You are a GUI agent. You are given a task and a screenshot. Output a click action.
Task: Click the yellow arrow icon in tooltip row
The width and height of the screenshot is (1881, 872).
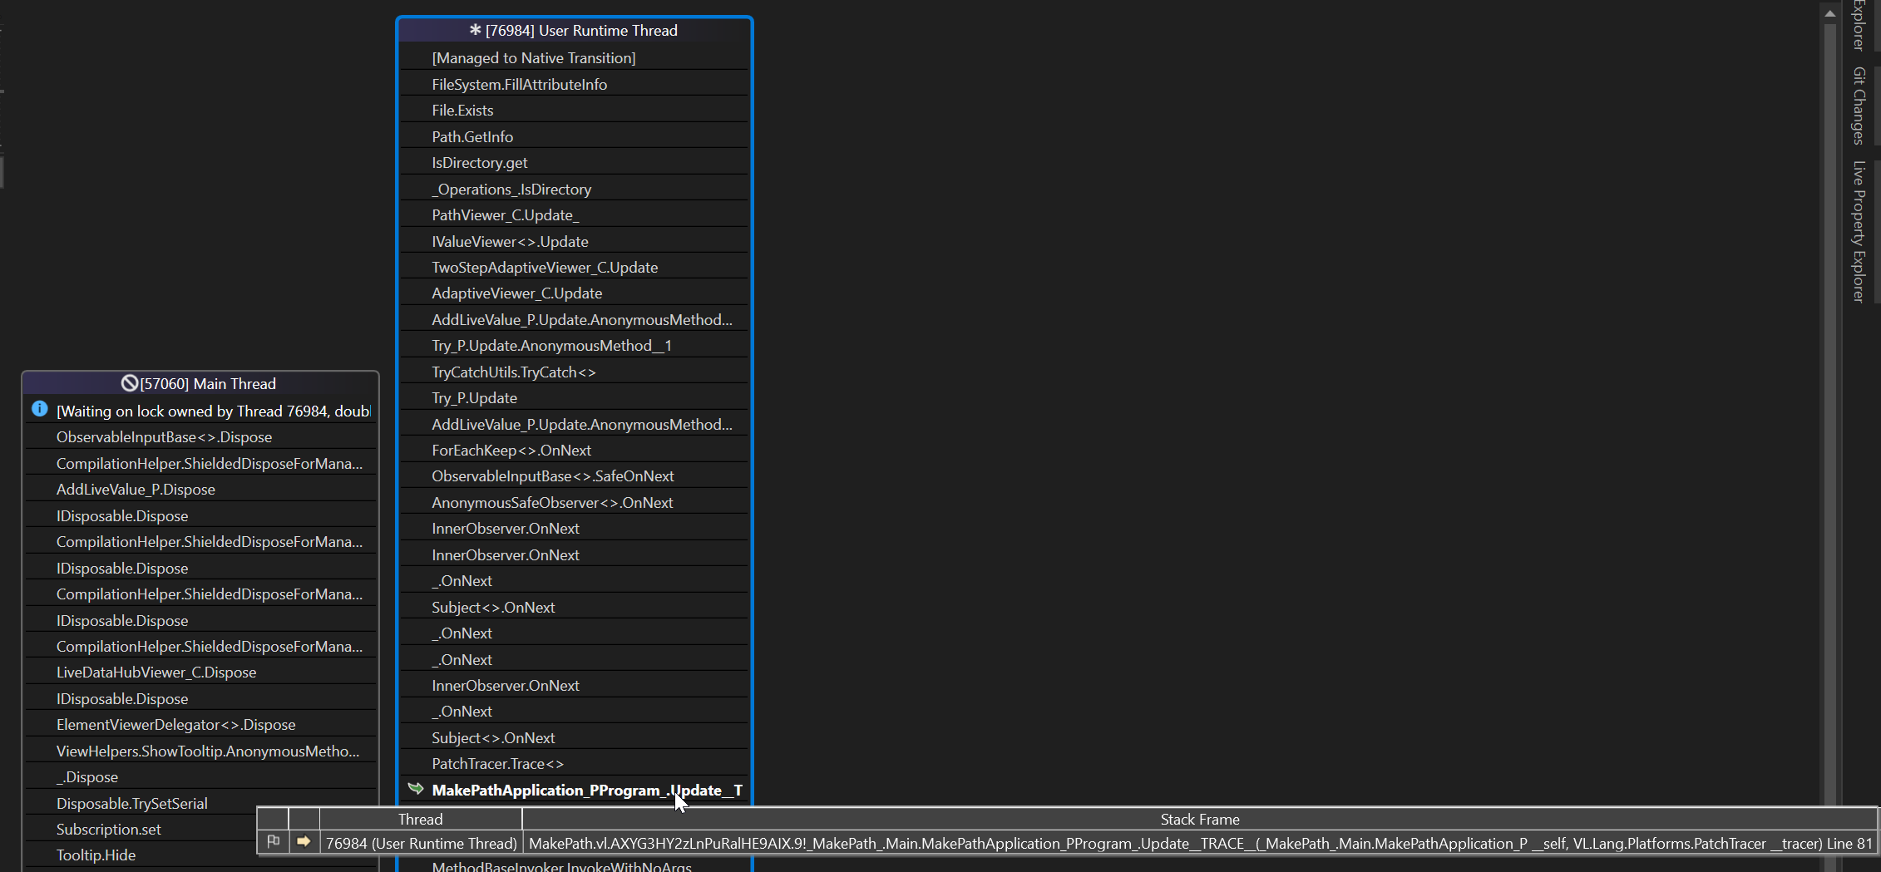(304, 842)
